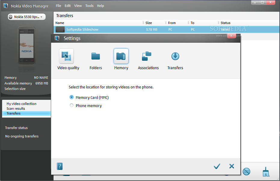Click the broom clear icon in bottom toolbar
The image size is (280, 181).
(266, 172)
